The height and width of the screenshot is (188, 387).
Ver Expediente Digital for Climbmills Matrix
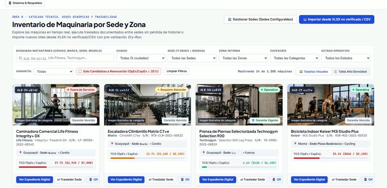click(126, 180)
